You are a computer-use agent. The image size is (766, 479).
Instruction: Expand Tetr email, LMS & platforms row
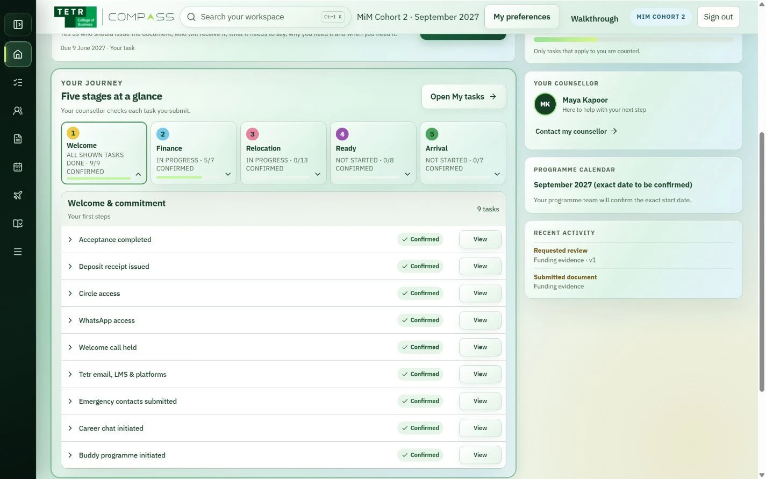point(70,374)
